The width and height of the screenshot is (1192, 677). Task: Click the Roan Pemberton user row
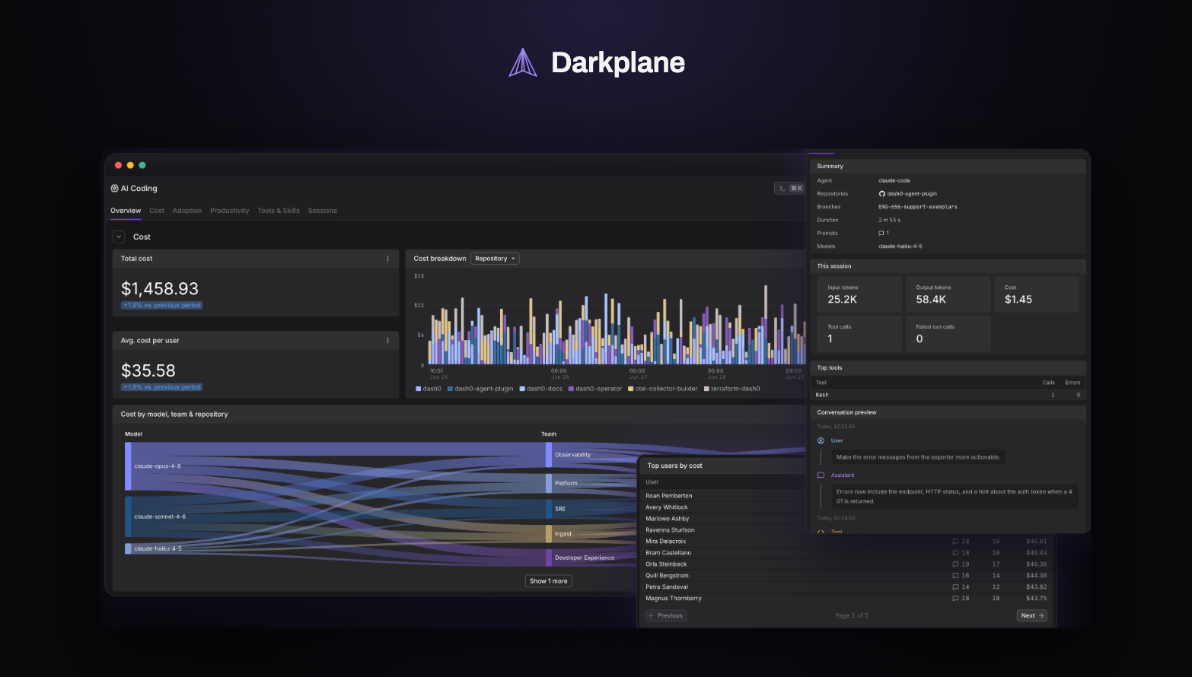[723, 496]
